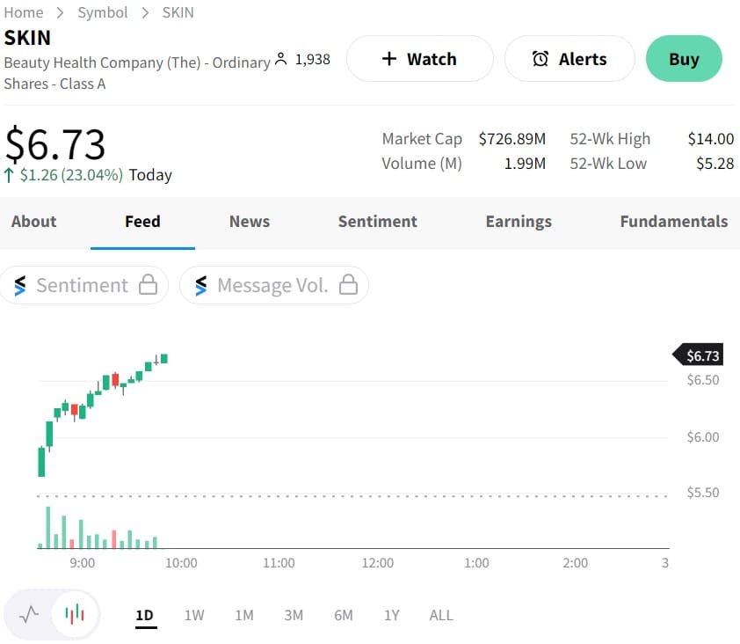Select the 1D time range
Screen dimensions: 740x644
click(x=145, y=615)
